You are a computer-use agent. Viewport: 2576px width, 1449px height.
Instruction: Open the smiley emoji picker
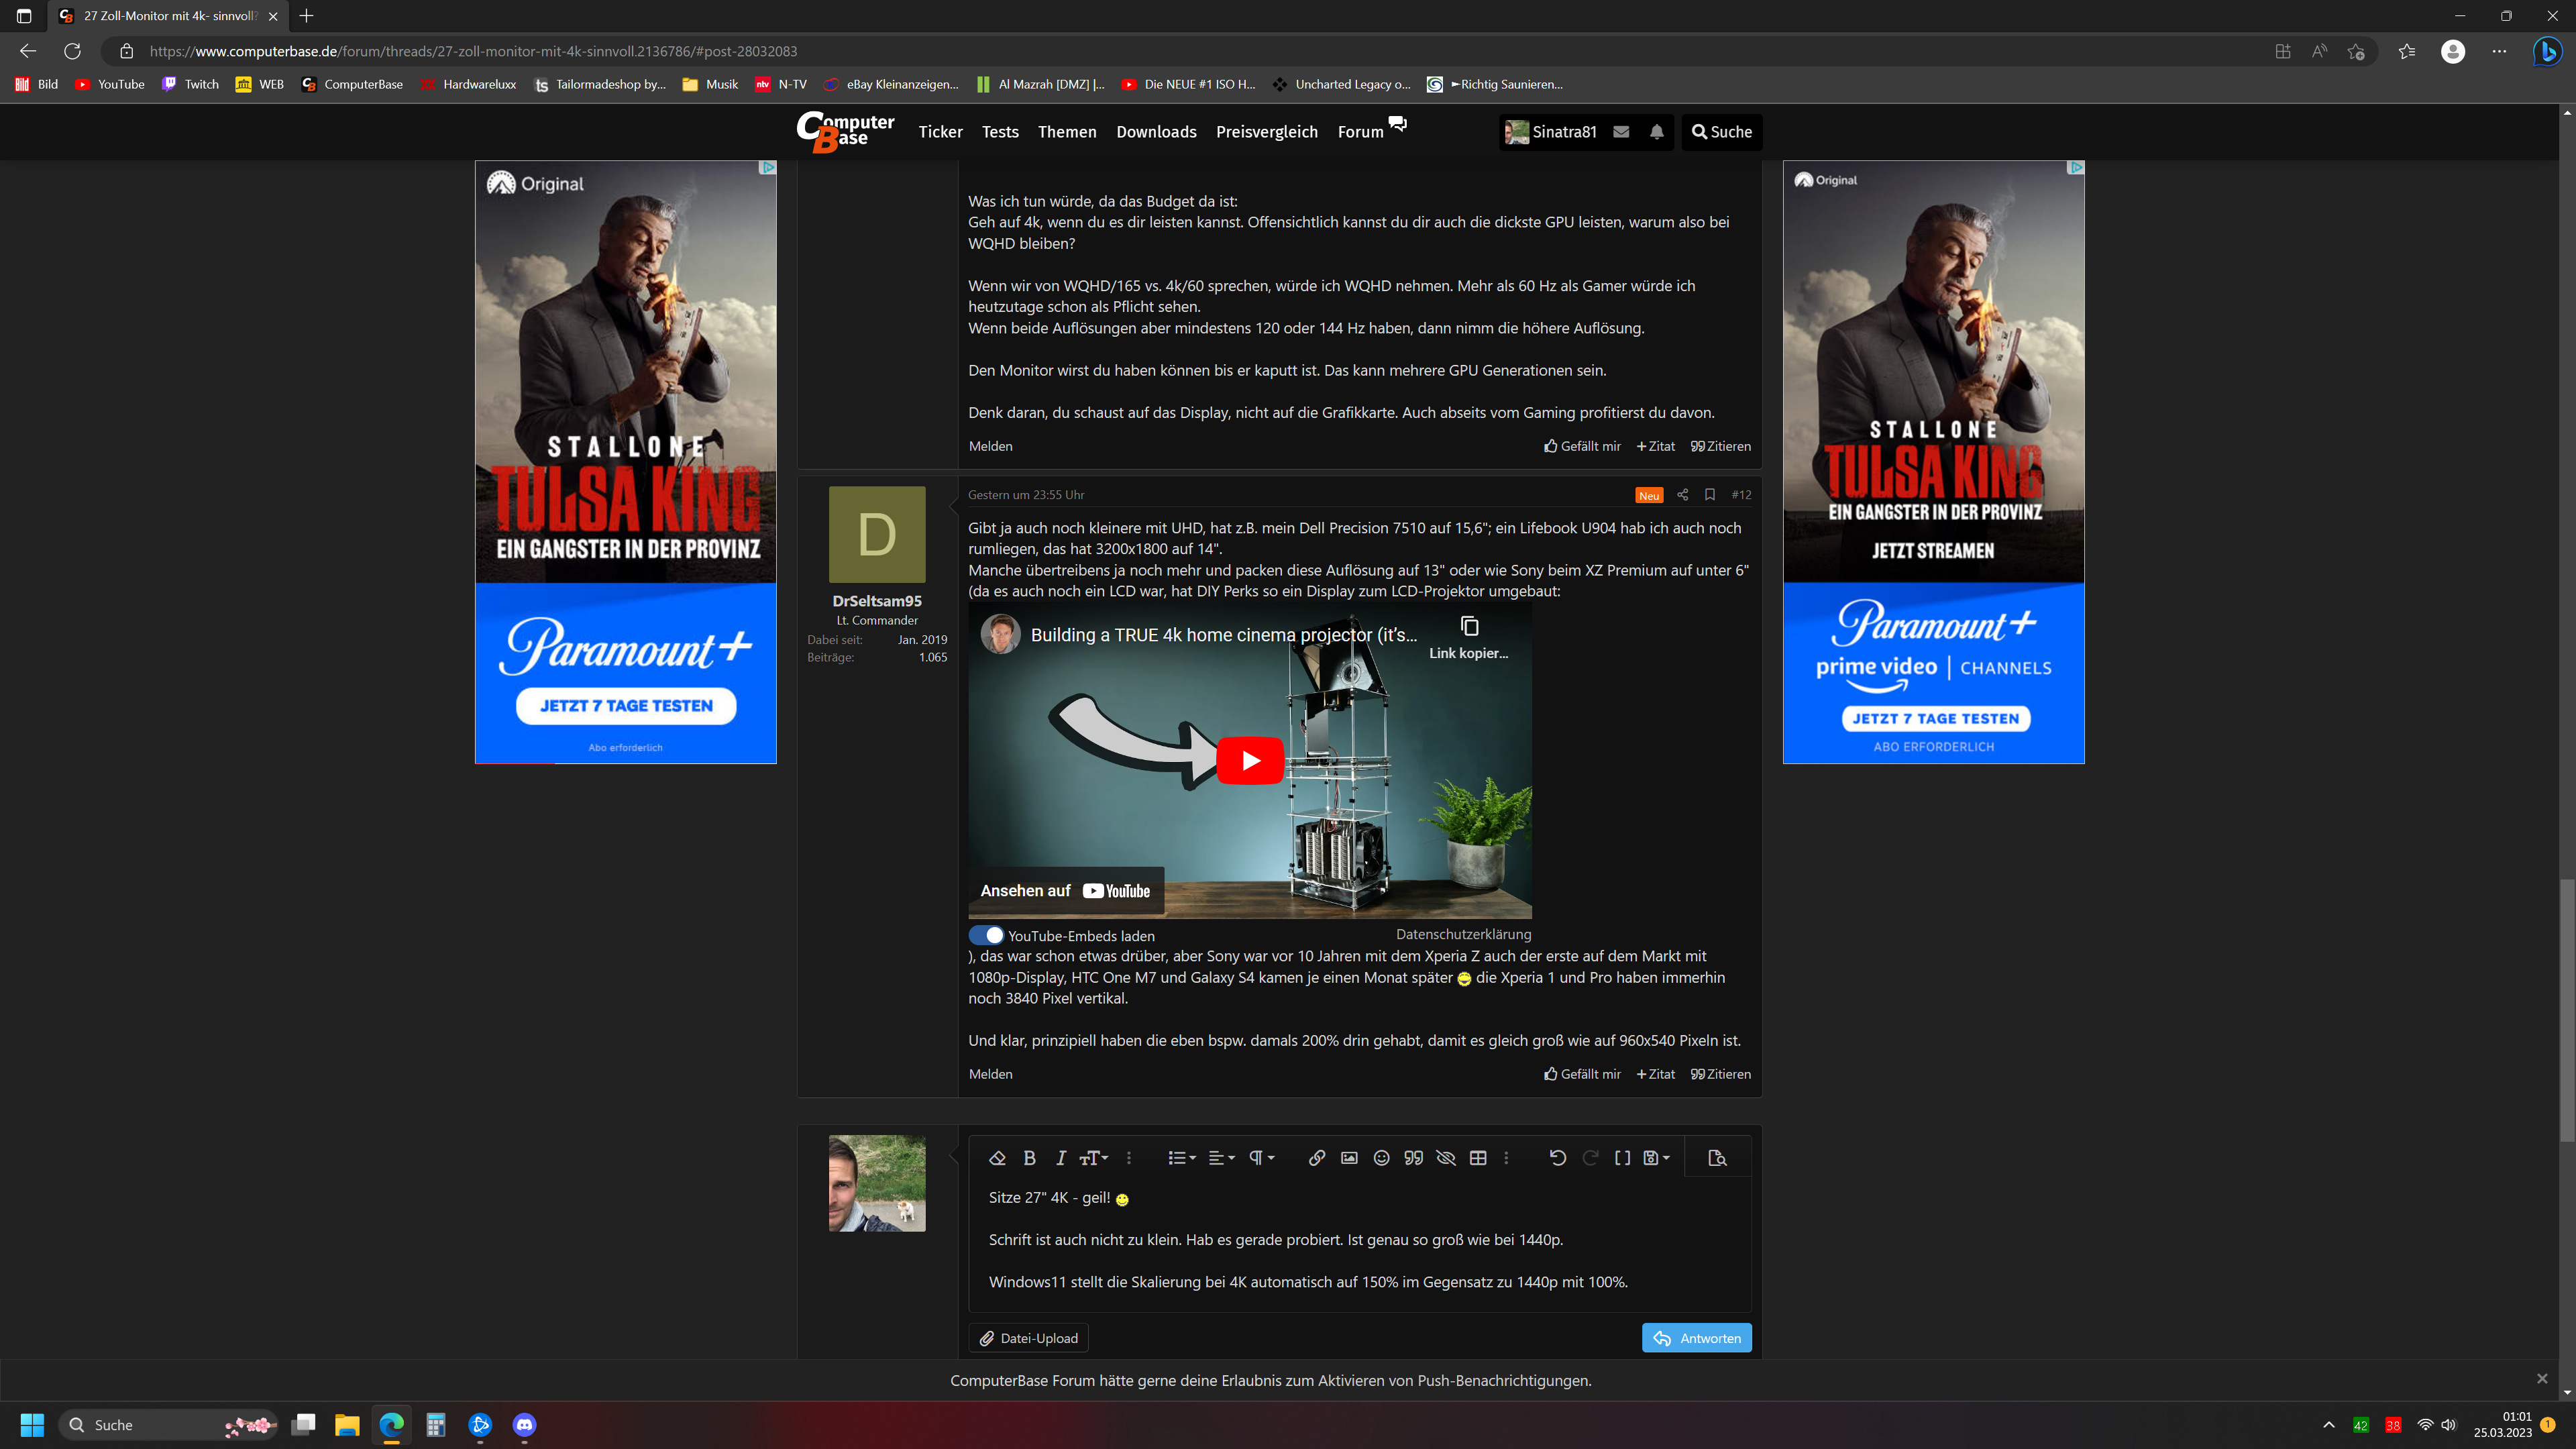[x=1381, y=1158]
